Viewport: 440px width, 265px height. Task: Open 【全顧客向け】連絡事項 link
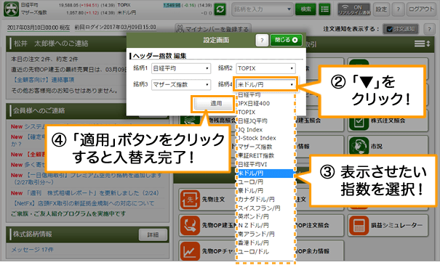pyautogui.click(x=44, y=80)
